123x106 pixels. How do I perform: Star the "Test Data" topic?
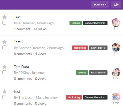4,67
